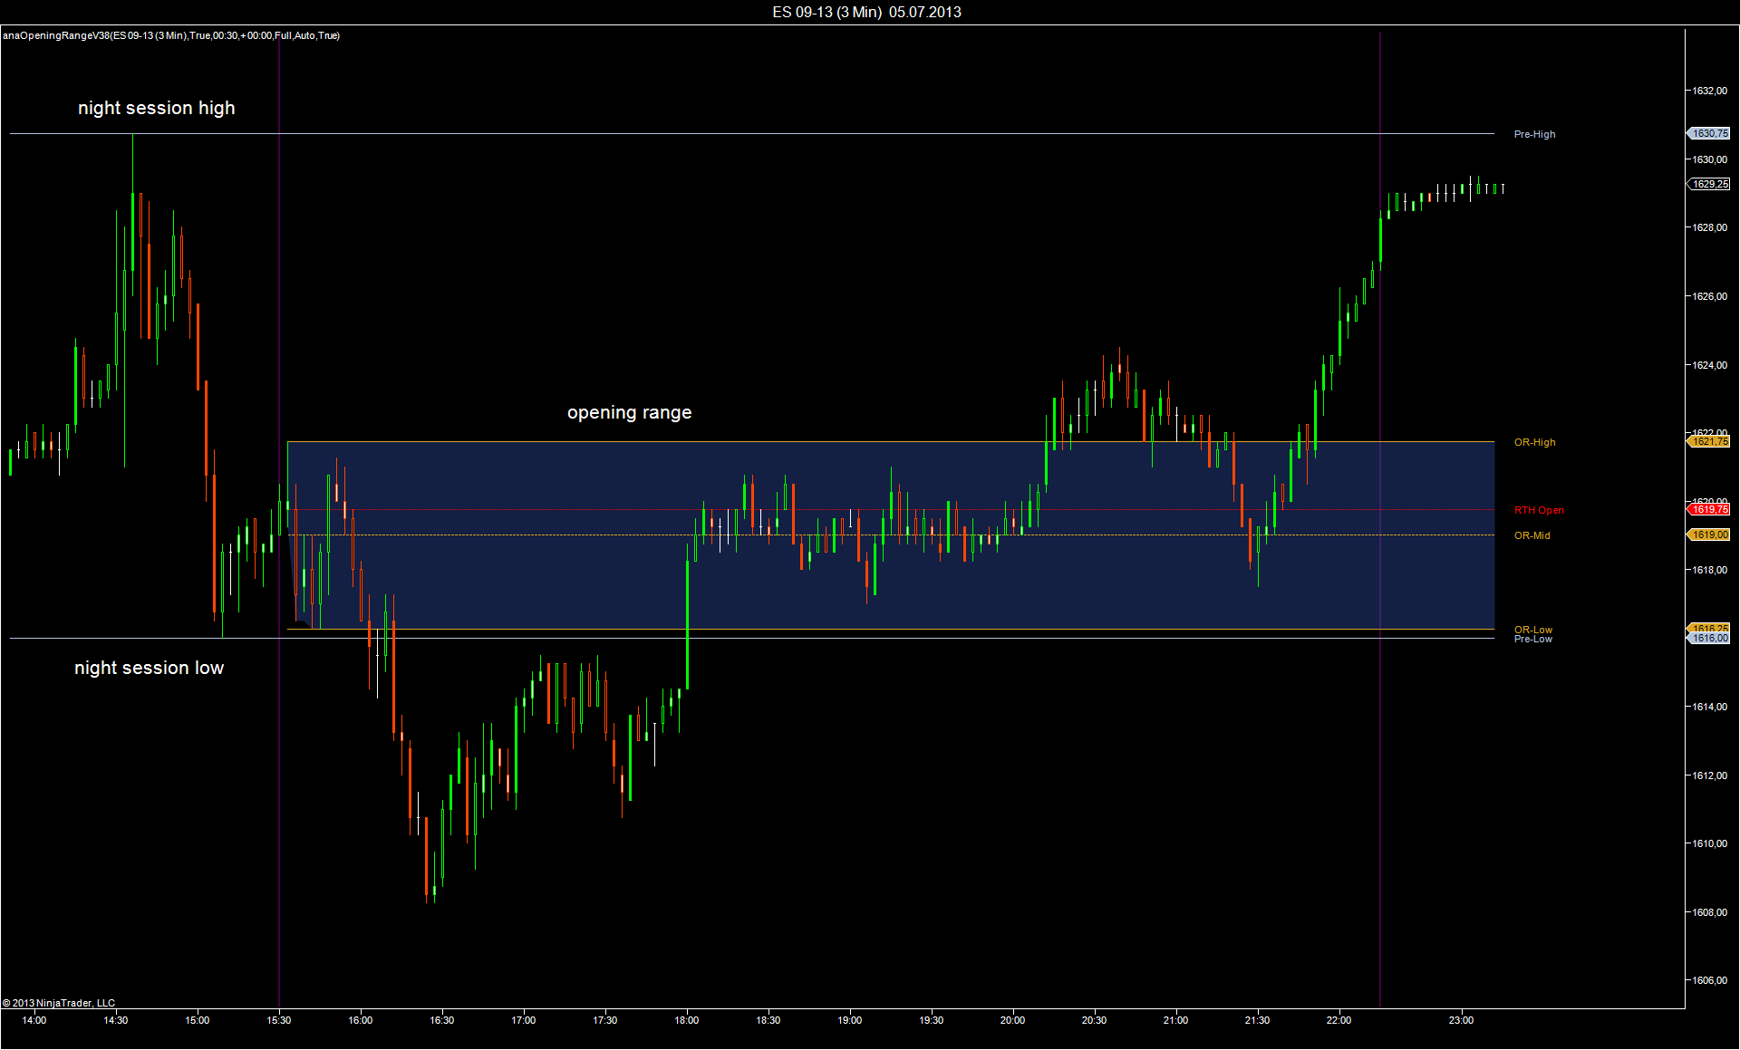Click the 1616,00 Pre-Low price marker
This screenshot has height=1050, width=1740.
point(1709,639)
